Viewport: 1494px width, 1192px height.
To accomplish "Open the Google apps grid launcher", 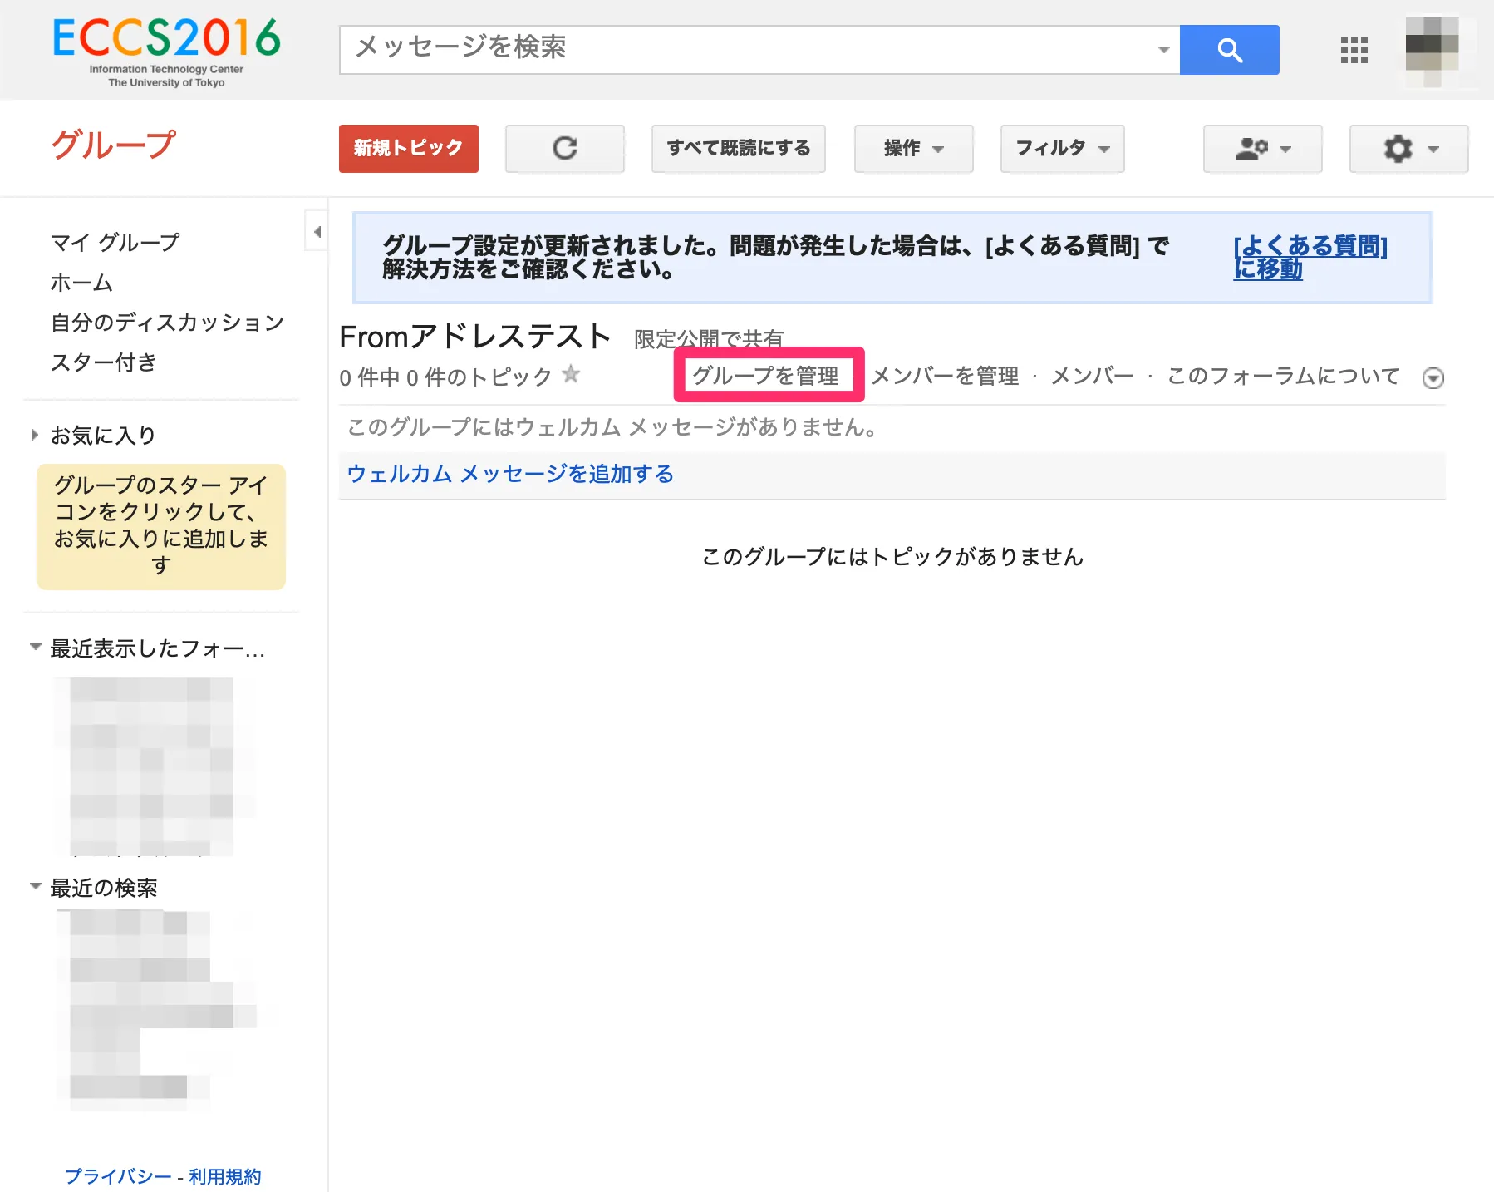I will [1354, 50].
